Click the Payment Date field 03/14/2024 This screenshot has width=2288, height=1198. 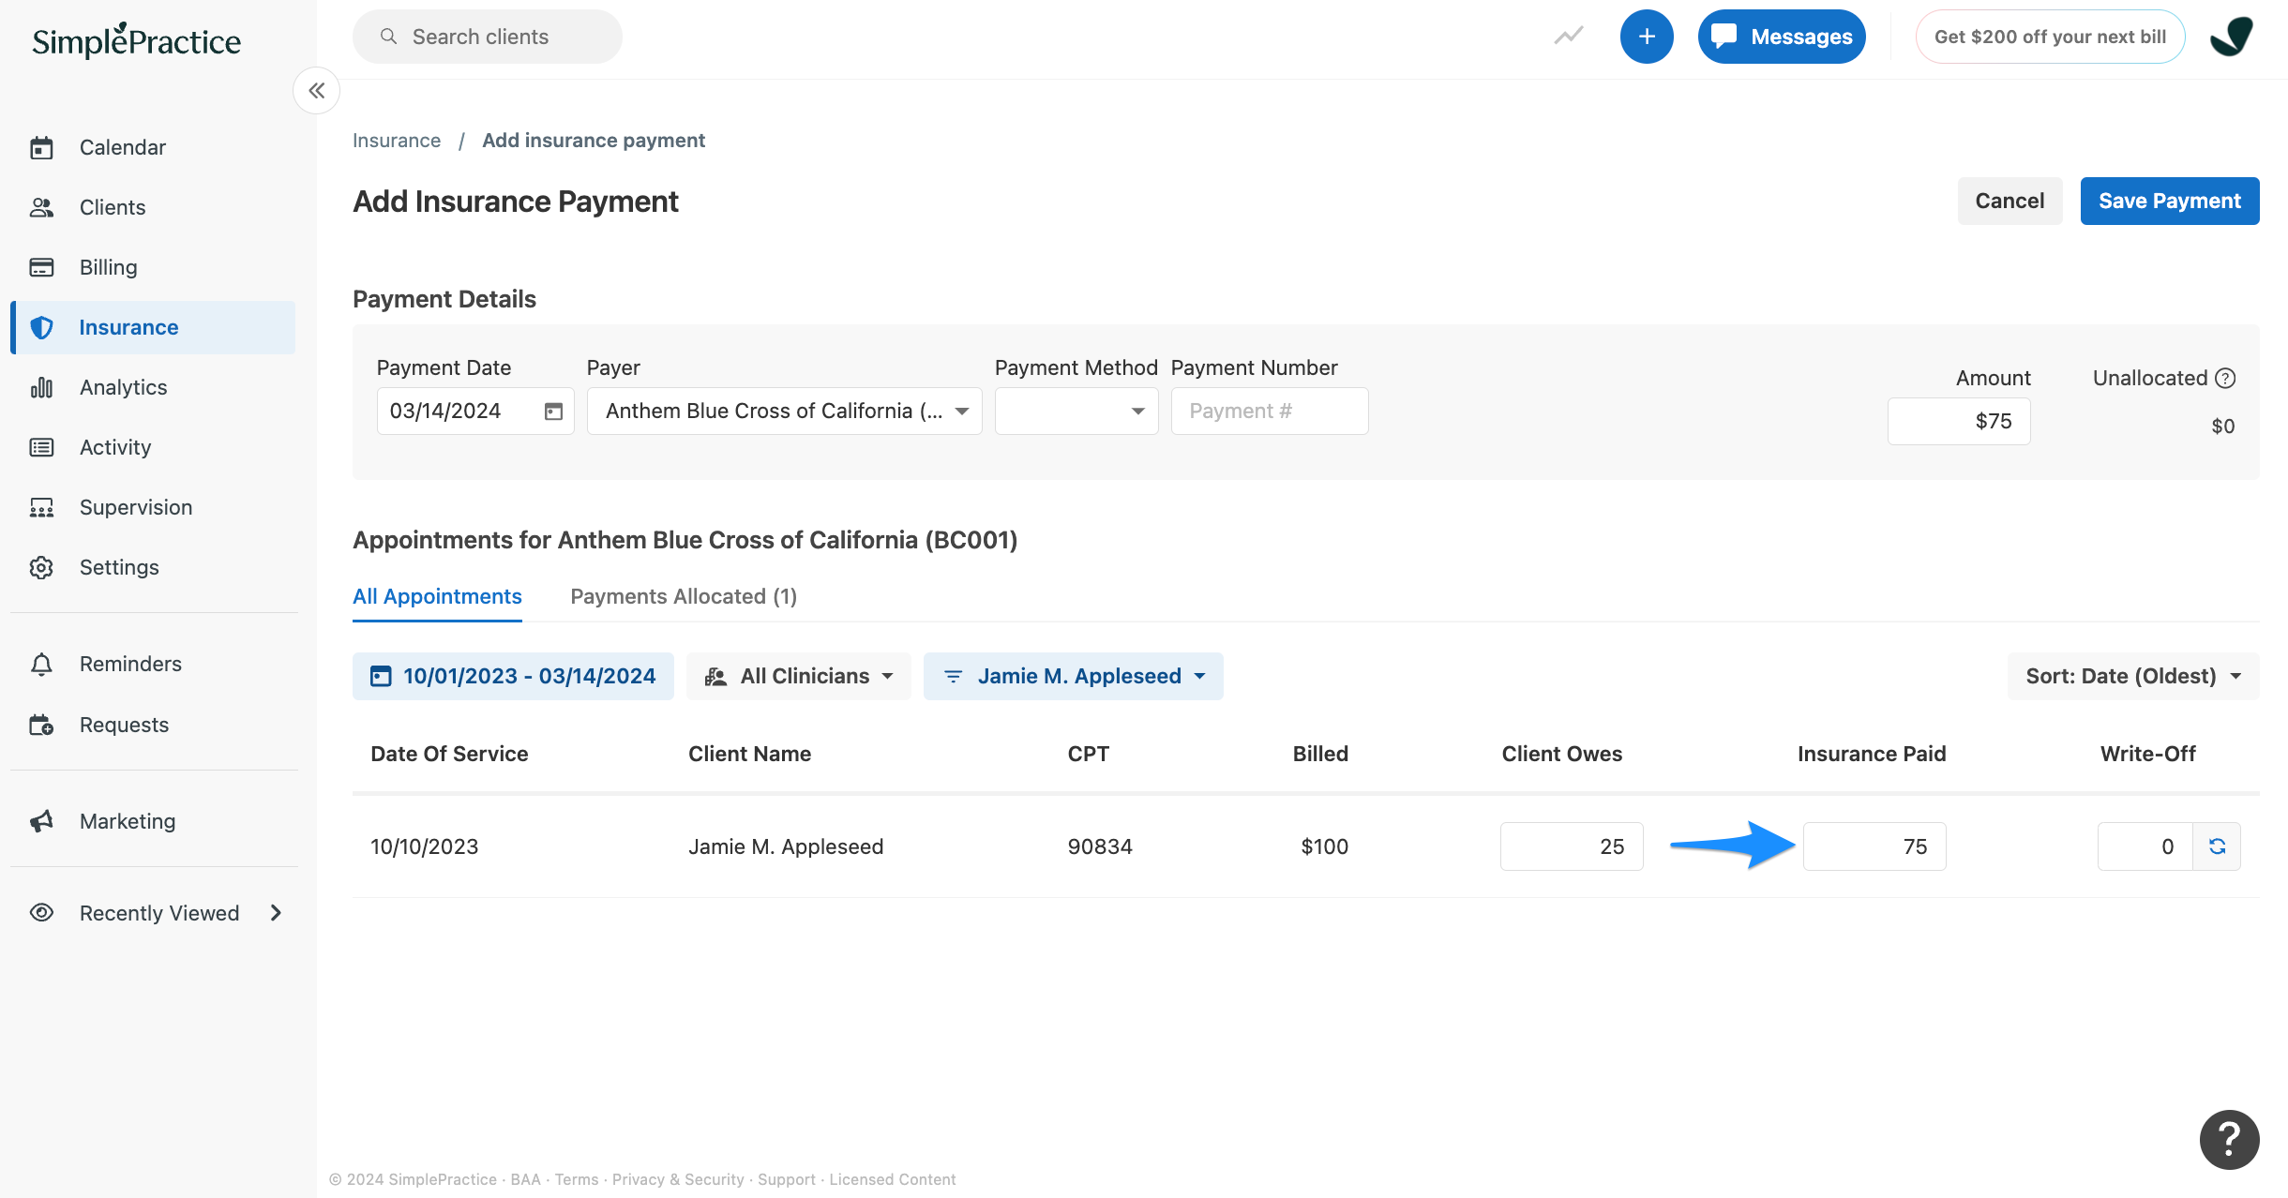click(x=475, y=412)
